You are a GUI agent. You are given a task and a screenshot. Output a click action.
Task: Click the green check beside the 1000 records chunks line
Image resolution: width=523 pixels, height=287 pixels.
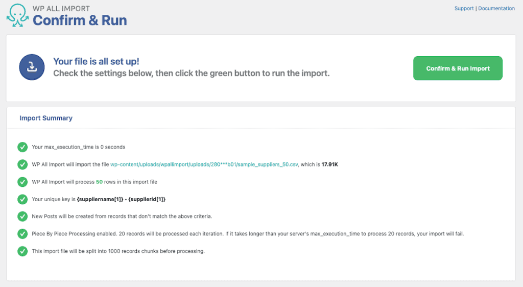pos(22,251)
